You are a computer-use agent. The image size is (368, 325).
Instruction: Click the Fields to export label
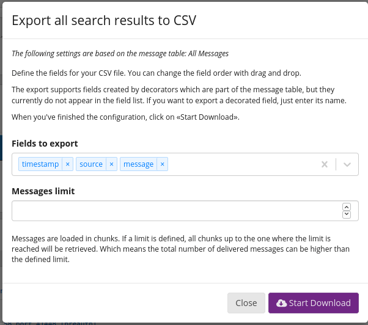pos(45,144)
